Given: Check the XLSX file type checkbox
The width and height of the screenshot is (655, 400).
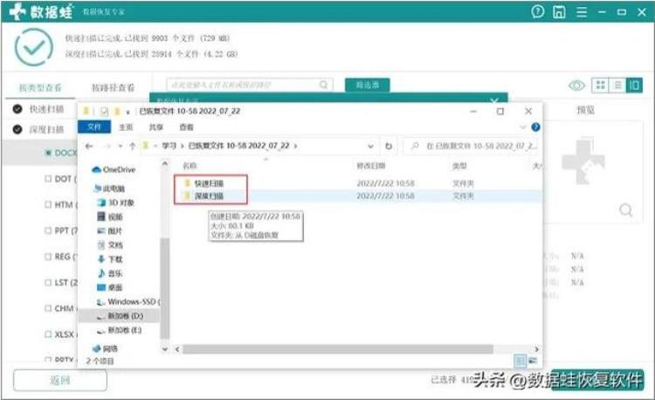Looking at the screenshot, I should click(x=48, y=334).
